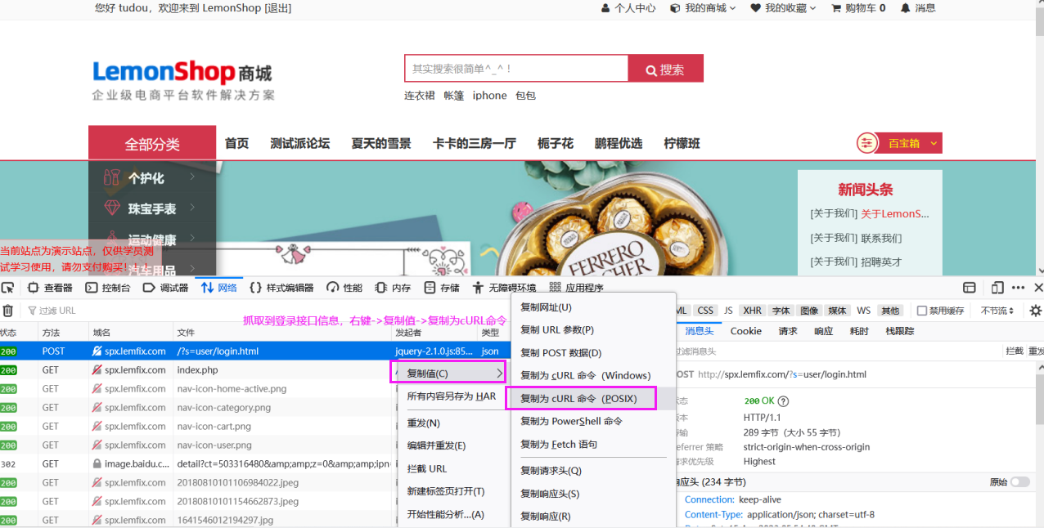Screen dimensions: 1044x528
Task: Click the 退出 logout link
Action: [x=276, y=8]
